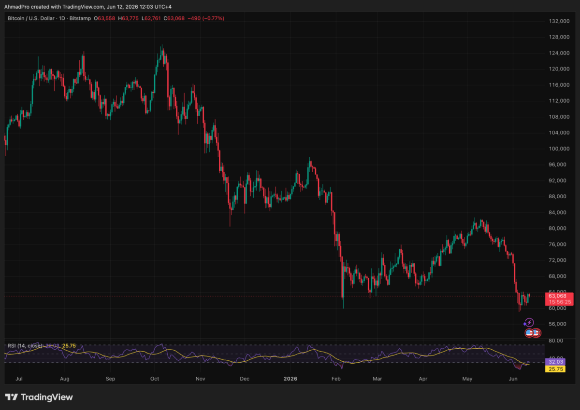Click the 72,000 price axis label
Image resolution: width=580 pixels, height=410 pixels.
(x=557, y=260)
